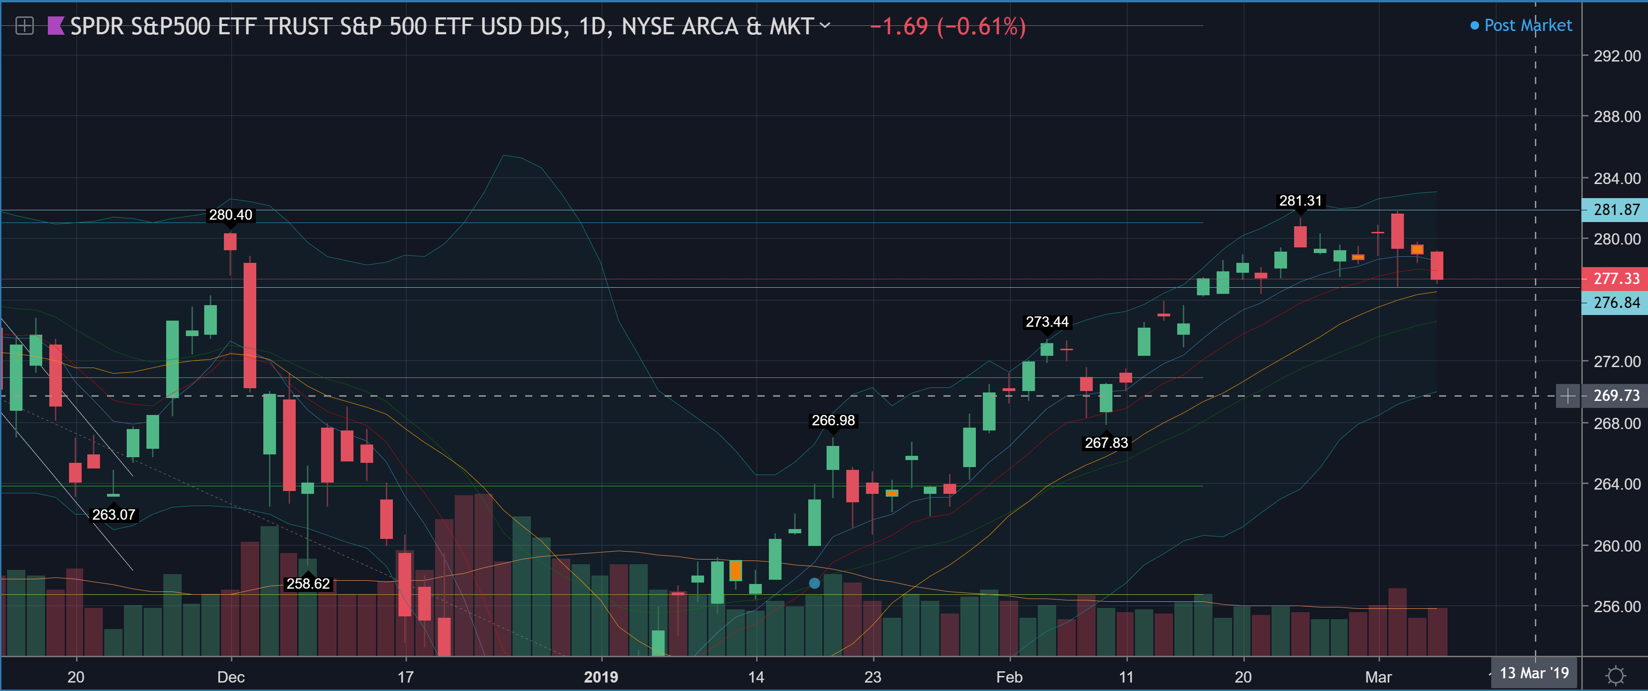Click the Post Market label
Image resolution: width=1648 pixels, height=691 pixels.
pyautogui.click(x=1528, y=26)
